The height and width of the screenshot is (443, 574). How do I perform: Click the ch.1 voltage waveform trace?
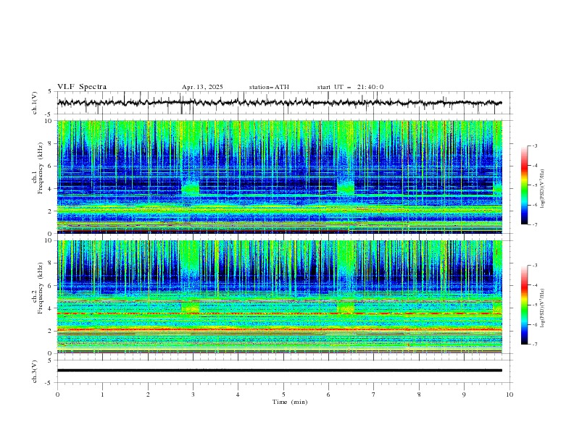(x=279, y=103)
